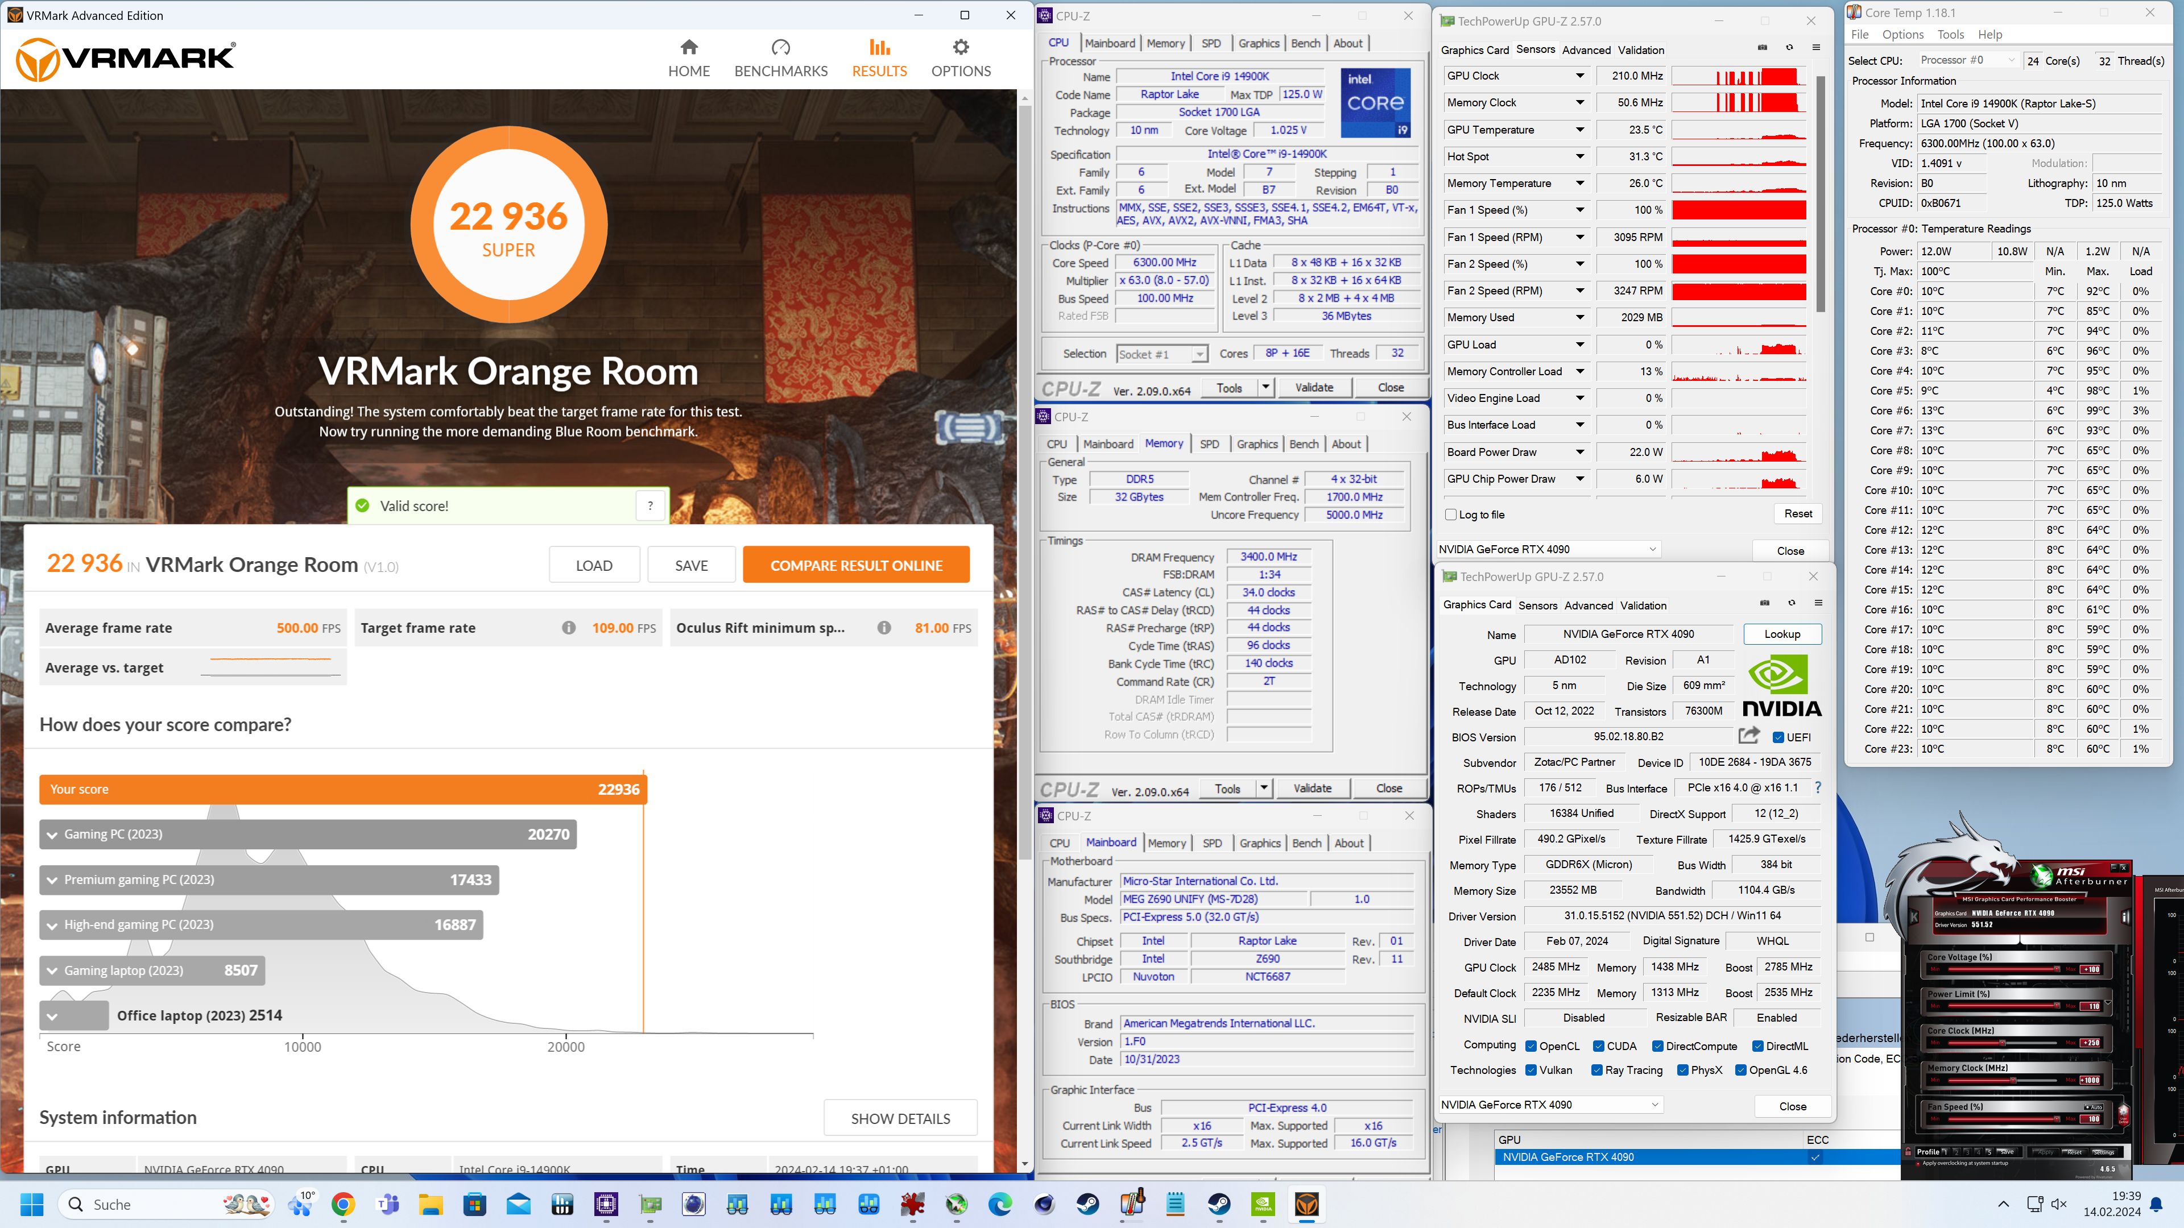The image size is (2184, 1228).
Task: Toggle DirectML checkbox in GPU-Z
Action: tap(1757, 1046)
